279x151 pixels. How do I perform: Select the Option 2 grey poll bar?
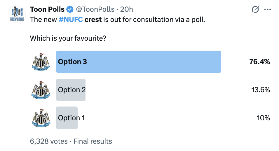tap(71, 90)
